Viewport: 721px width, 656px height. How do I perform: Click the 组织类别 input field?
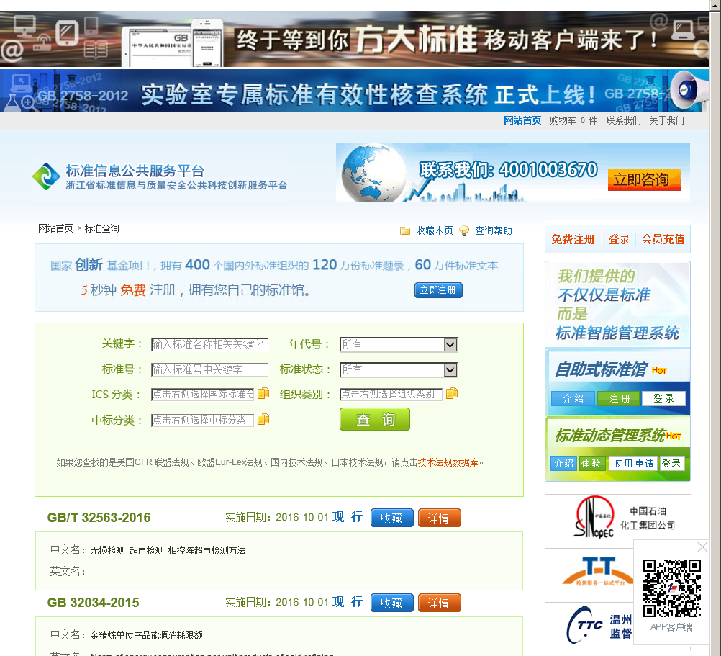391,394
